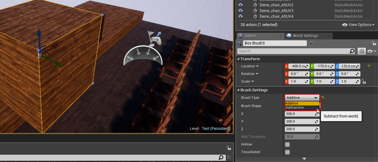This screenshot has width=378, height=162.
Task: Click the Player Start gamepad icon in viewport
Action: tap(155, 40)
